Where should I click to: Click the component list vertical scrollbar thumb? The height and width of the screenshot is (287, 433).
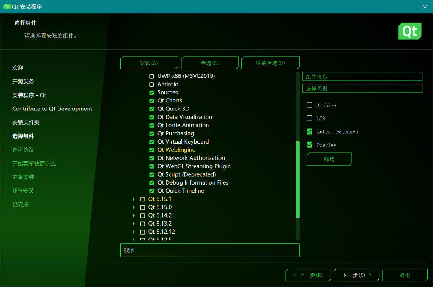[298, 179]
